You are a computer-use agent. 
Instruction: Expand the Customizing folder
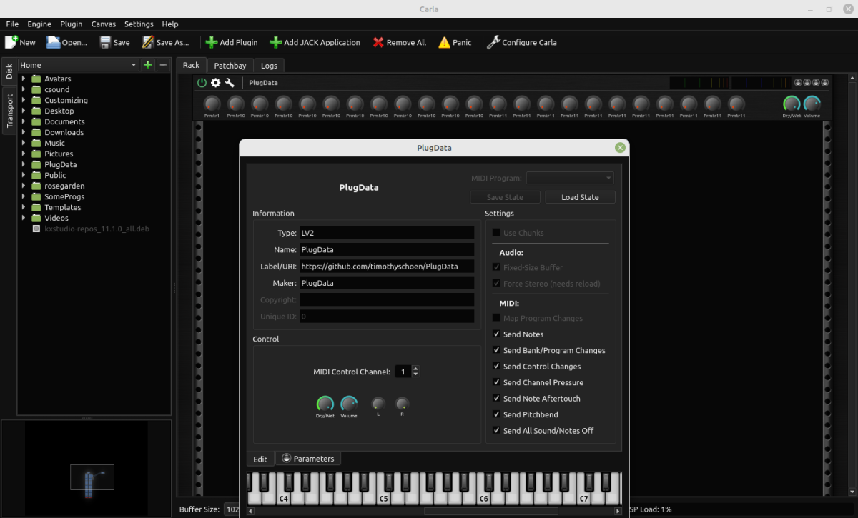(x=24, y=100)
